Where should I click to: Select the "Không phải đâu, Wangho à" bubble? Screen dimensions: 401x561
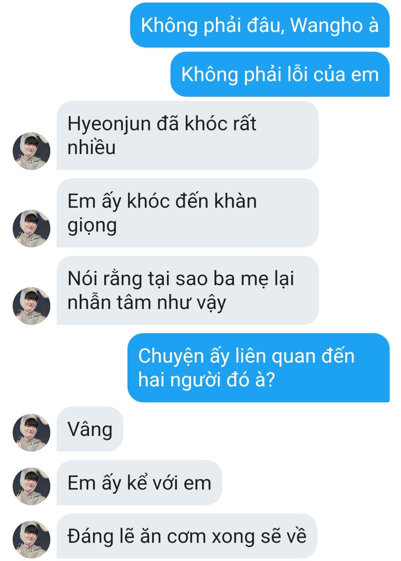(x=260, y=25)
